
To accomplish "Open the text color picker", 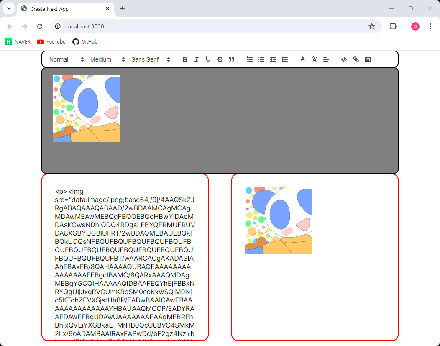I will pyautogui.click(x=302, y=59).
